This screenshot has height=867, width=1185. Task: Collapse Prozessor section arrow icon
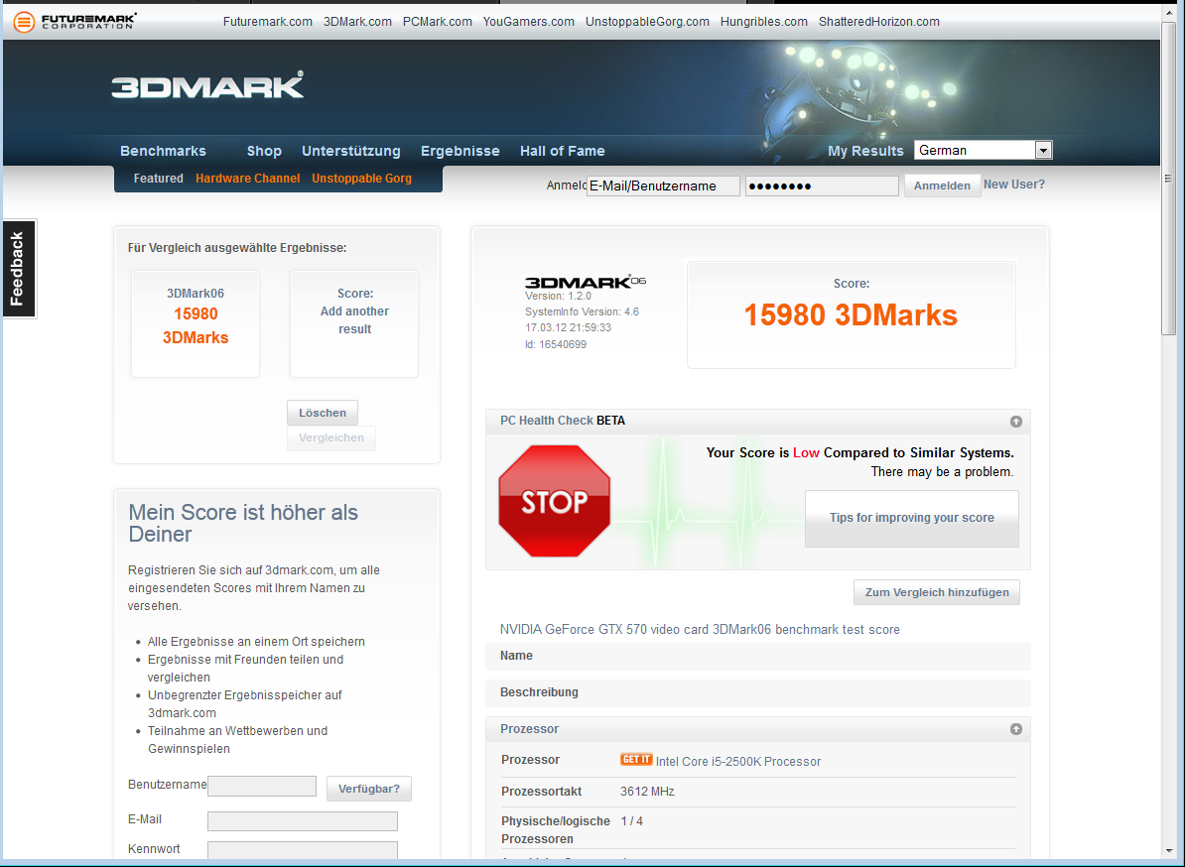pos(1015,729)
